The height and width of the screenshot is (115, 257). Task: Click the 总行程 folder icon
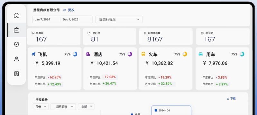coord(89,33)
